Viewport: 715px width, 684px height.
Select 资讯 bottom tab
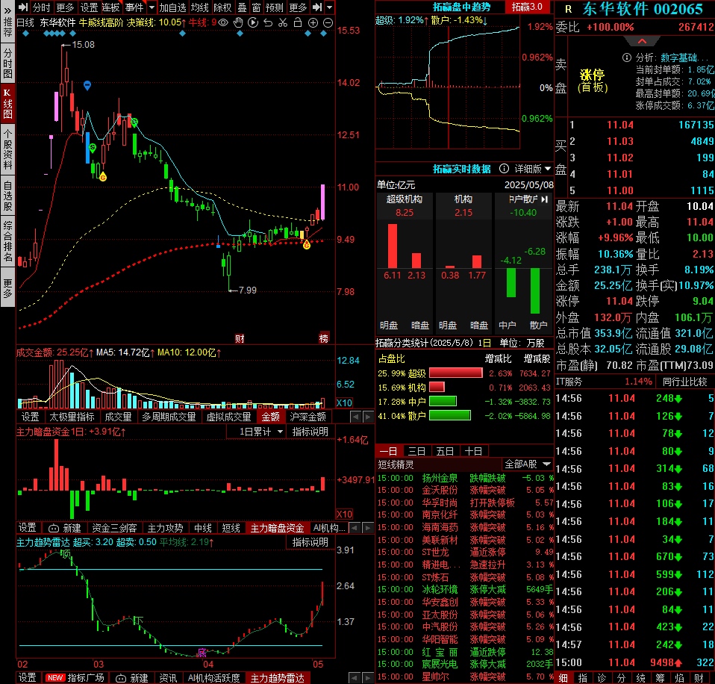click(x=168, y=677)
